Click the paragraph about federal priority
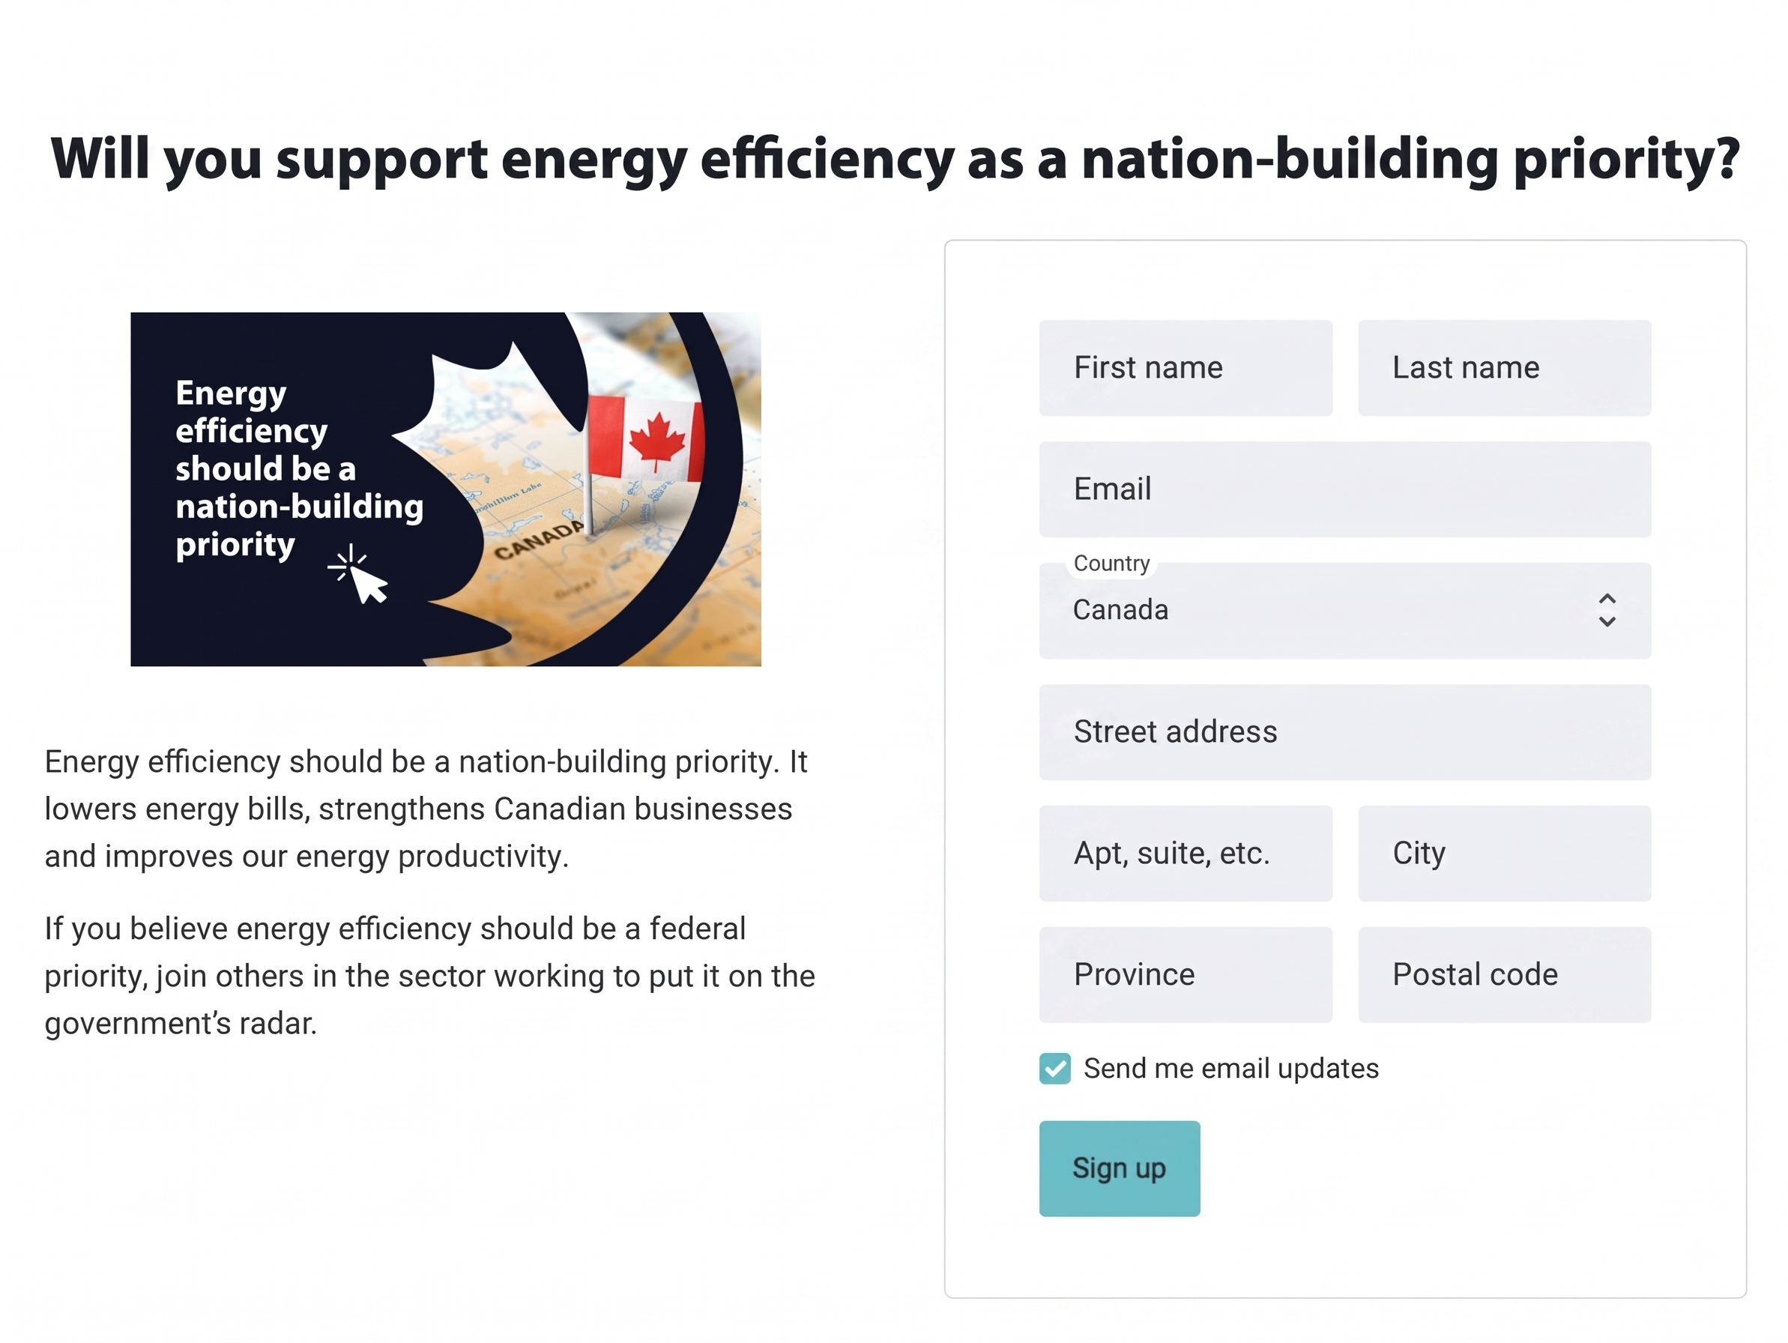This screenshot has width=1788, height=1343. coord(430,976)
